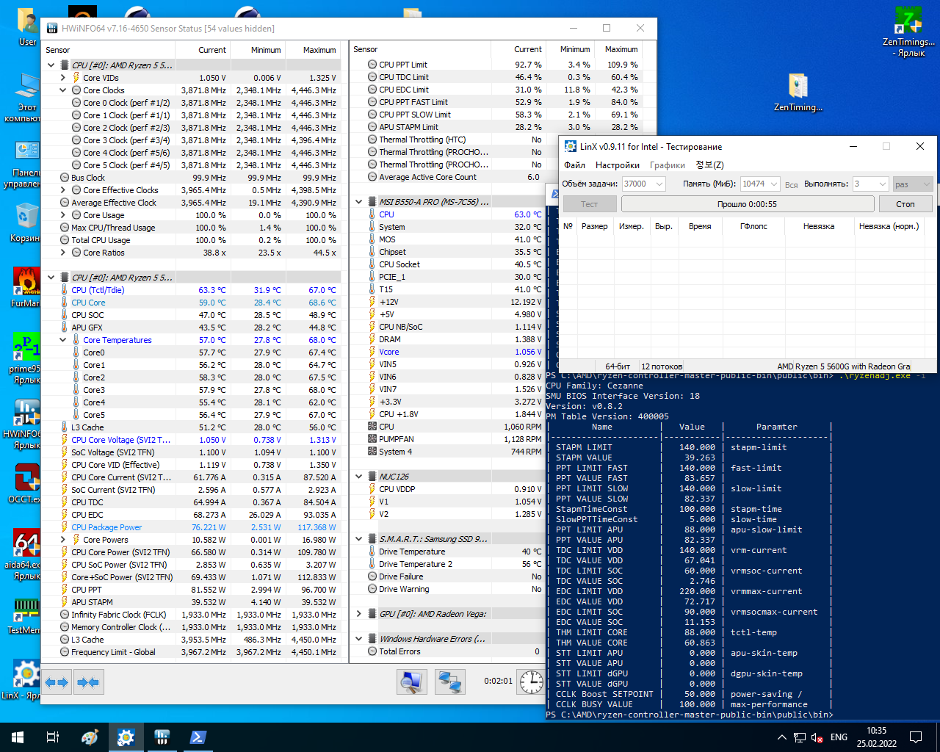Image resolution: width=940 pixels, height=752 pixels.
Task: Click the ГФлопс column header in LinX
Action: (x=754, y=226)
